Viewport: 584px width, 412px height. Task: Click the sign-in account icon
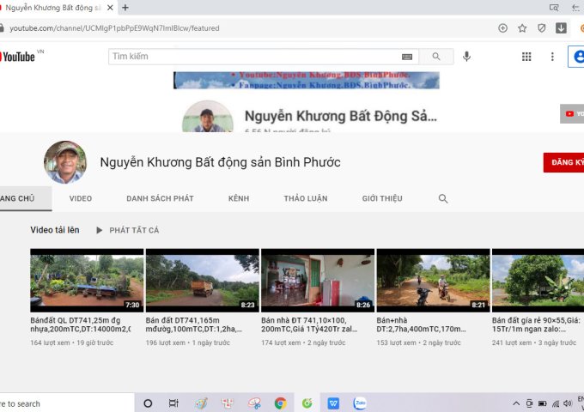578,57
